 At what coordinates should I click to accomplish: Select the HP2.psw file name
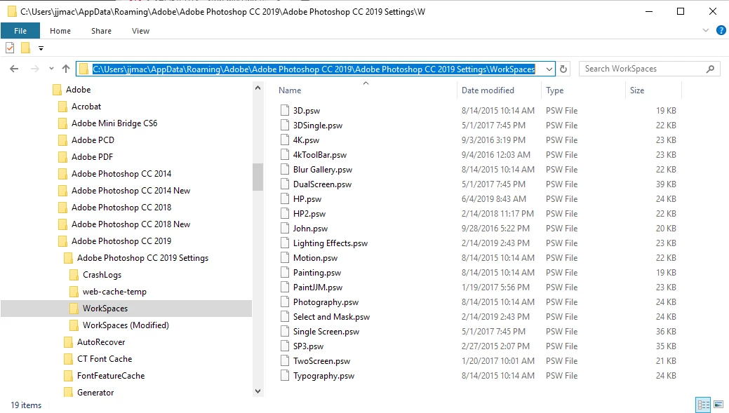tap(309, 214)
